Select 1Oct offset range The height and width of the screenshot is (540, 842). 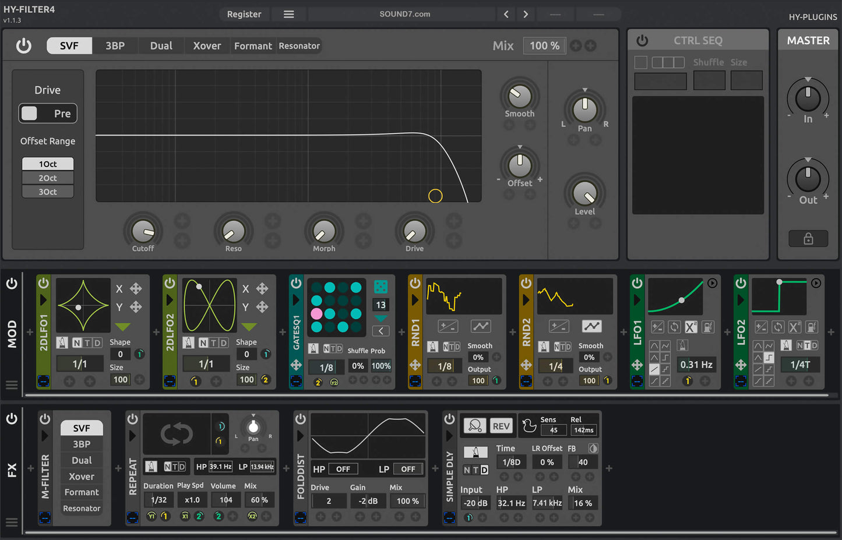pyautogui.click(x=48, y=164)
